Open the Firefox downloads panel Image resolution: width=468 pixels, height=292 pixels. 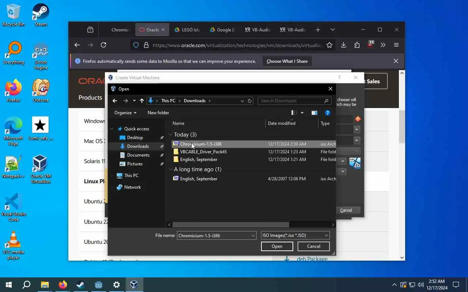point(343,45)
